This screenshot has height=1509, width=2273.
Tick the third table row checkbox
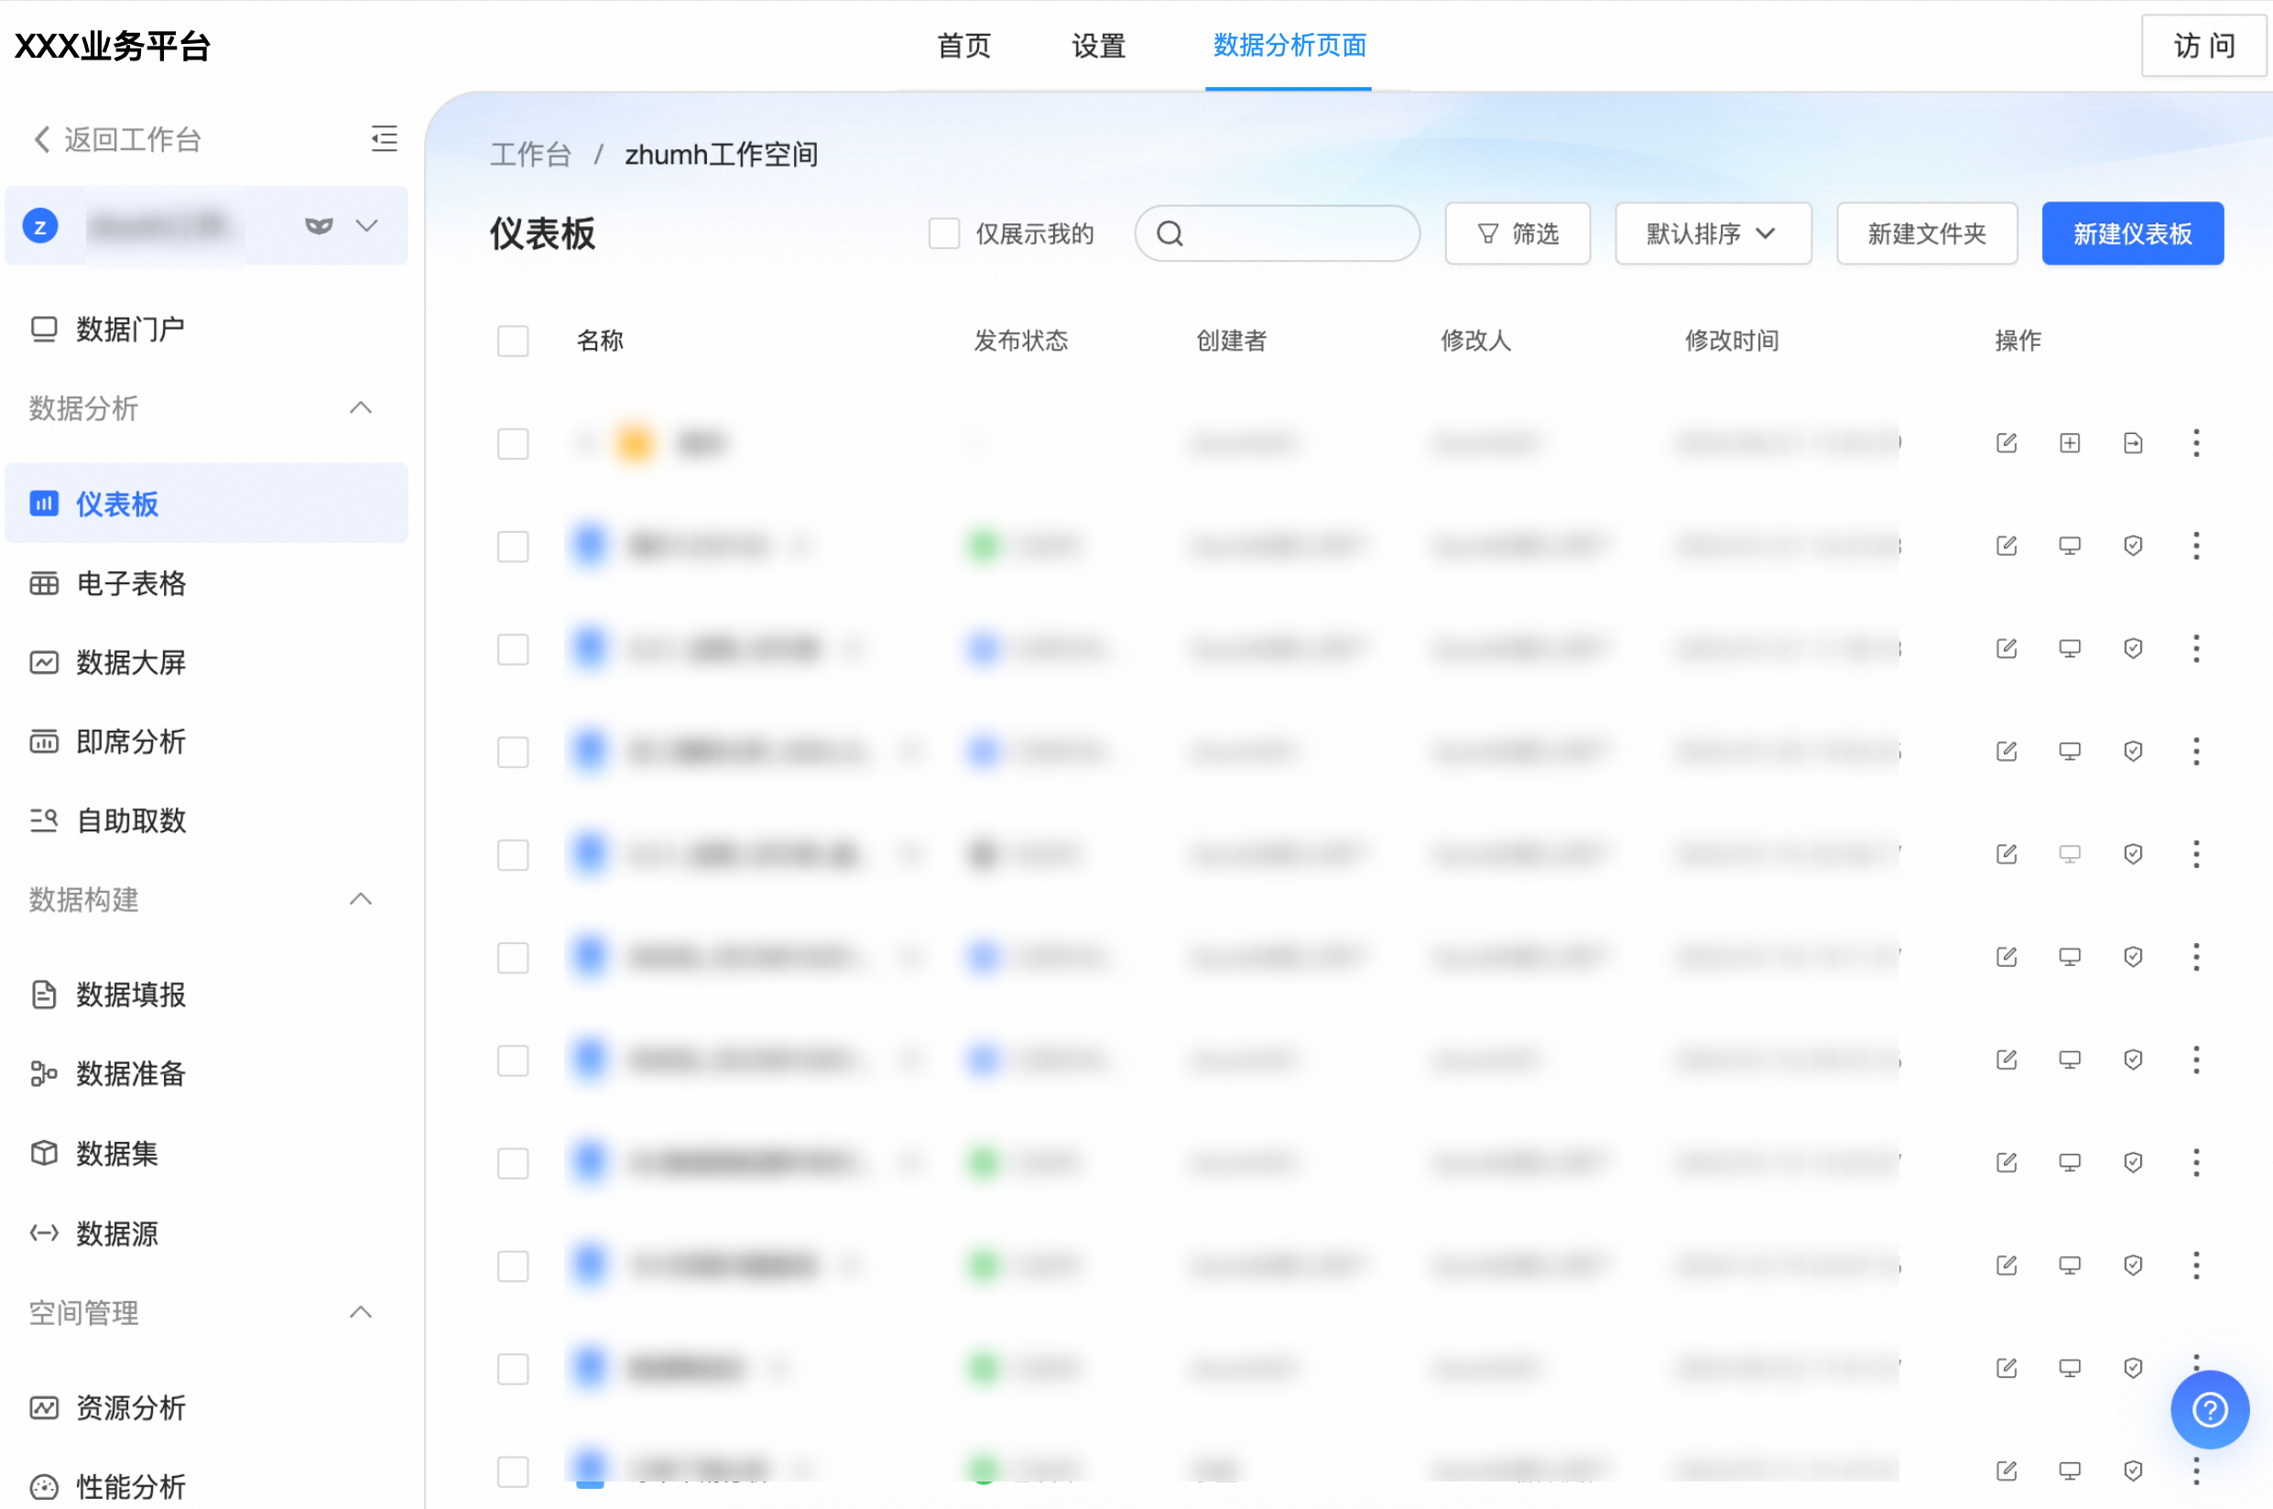pos(513,649)
